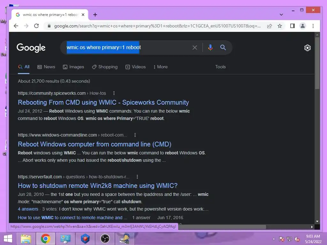Click the browser address bar URL

(157, 26)
